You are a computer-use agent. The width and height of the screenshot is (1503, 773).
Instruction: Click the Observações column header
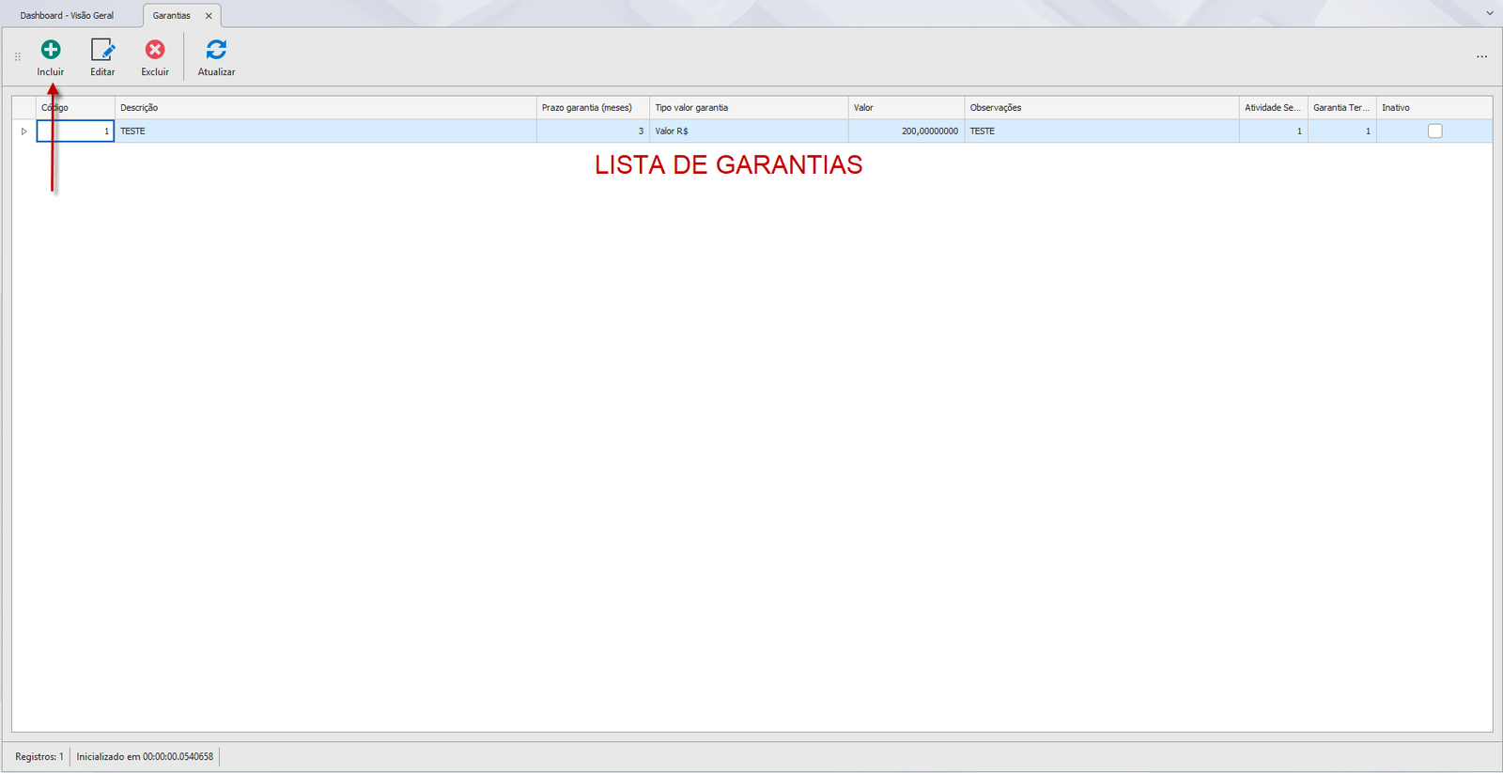click(x=1102, y=108)
